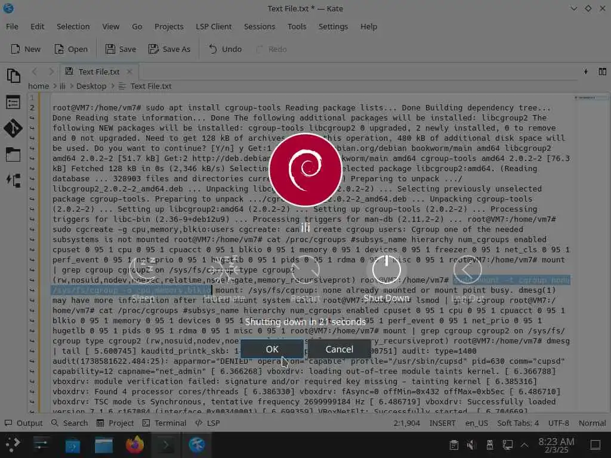611x458 pixels.
Task: Open the volume tray icon
Action: 471,445
